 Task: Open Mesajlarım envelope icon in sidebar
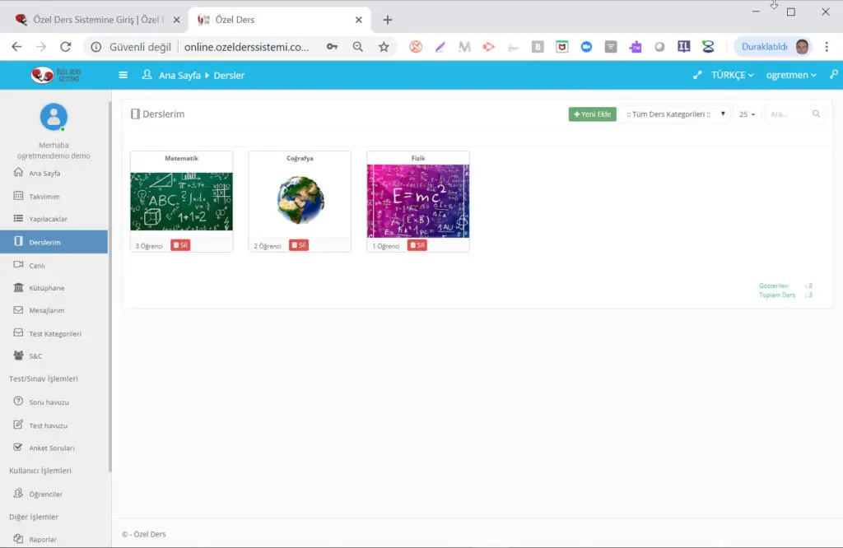pos(19,310)
